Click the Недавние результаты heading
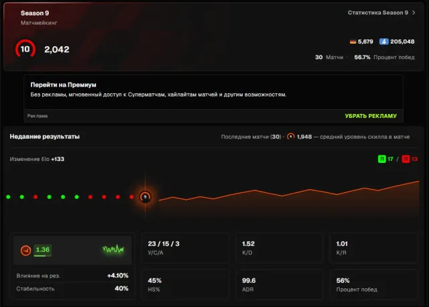Image resolution: width=429 pixels, height=307 pixels. click(x=45, y=137)
